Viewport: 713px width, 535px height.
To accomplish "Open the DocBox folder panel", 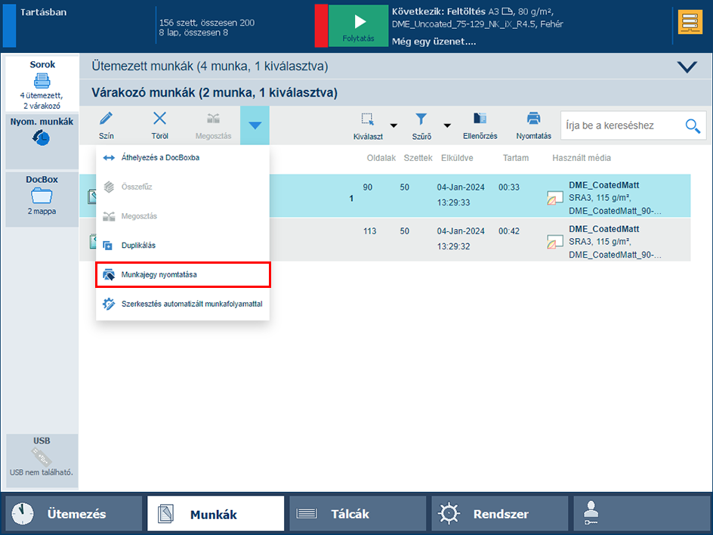I will 42,199.
